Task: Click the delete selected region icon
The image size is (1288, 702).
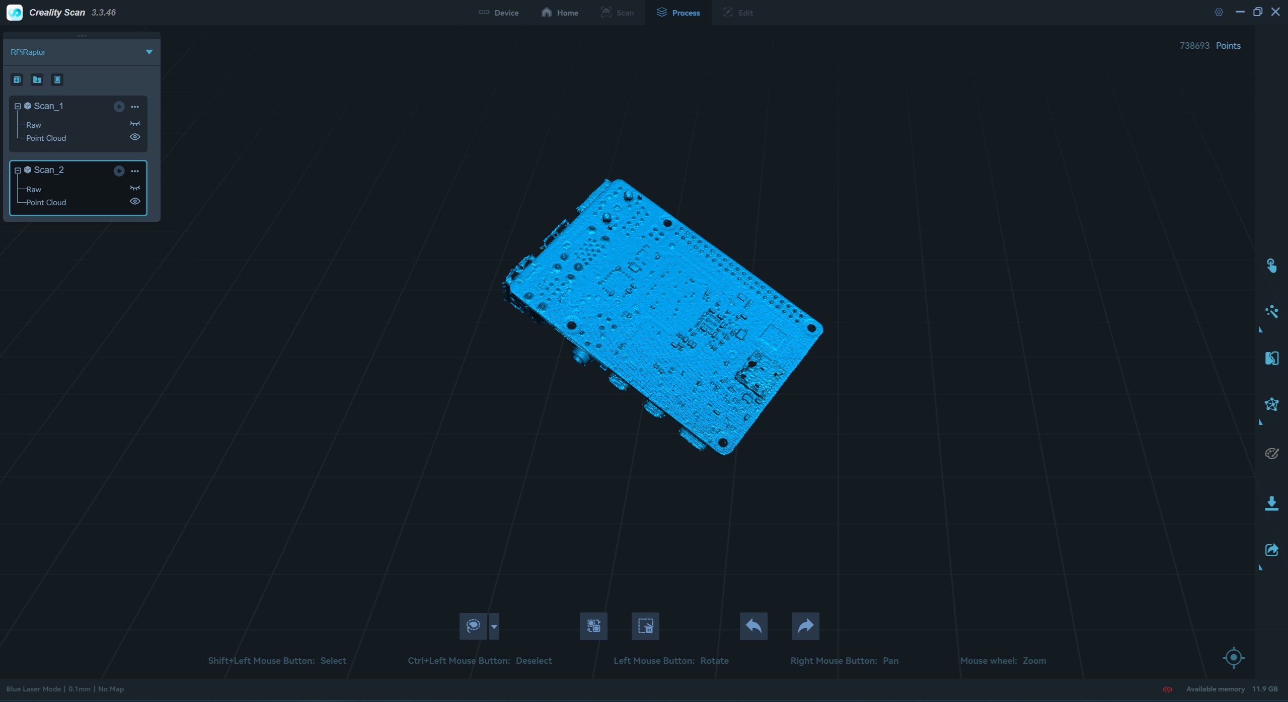Action: 645,626
